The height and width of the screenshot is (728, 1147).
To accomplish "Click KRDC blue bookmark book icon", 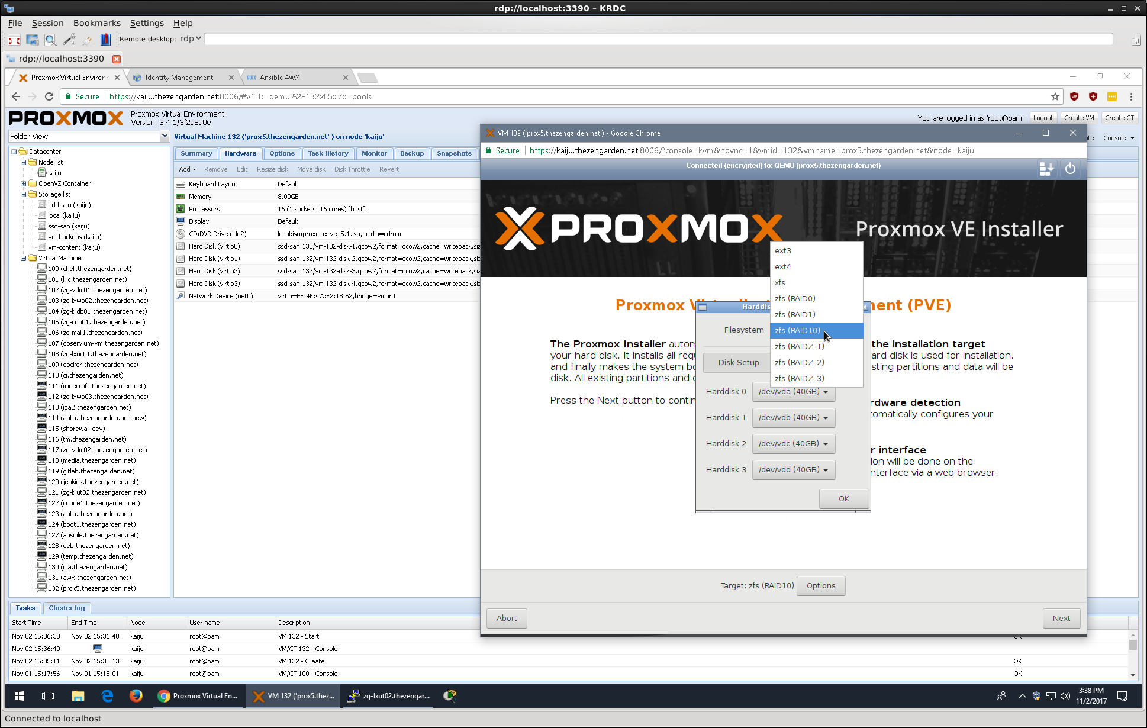I will tap(105, 40).
